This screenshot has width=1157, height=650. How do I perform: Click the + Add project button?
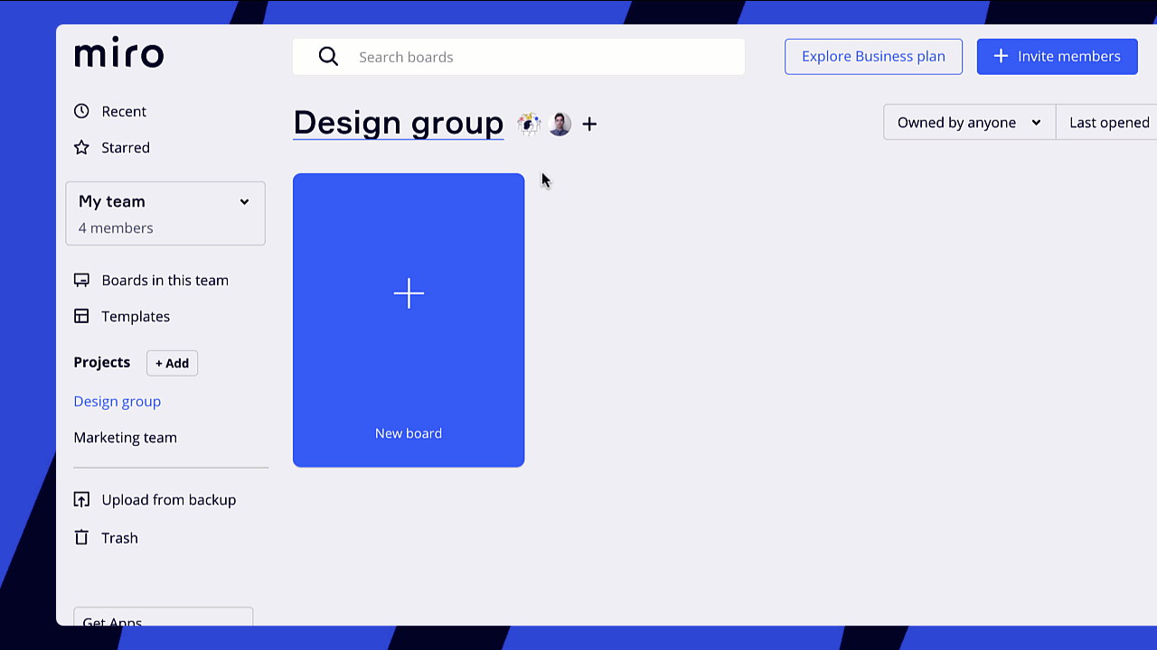click(172, 363)
